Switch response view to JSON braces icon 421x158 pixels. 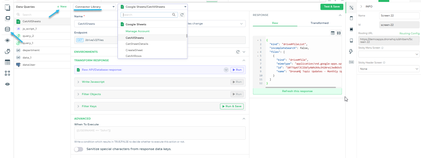339,33
